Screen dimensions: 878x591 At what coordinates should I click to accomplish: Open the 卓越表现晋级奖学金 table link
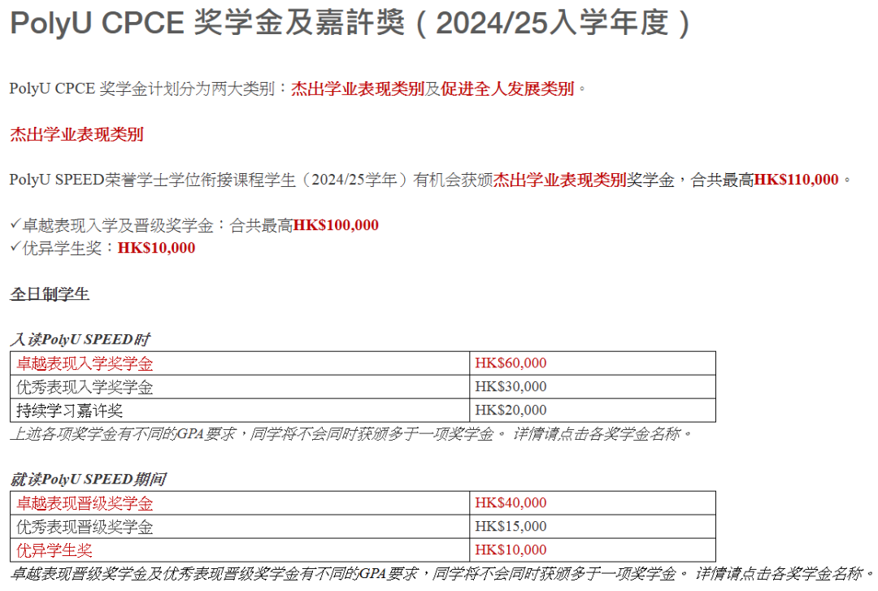(85, 504)
